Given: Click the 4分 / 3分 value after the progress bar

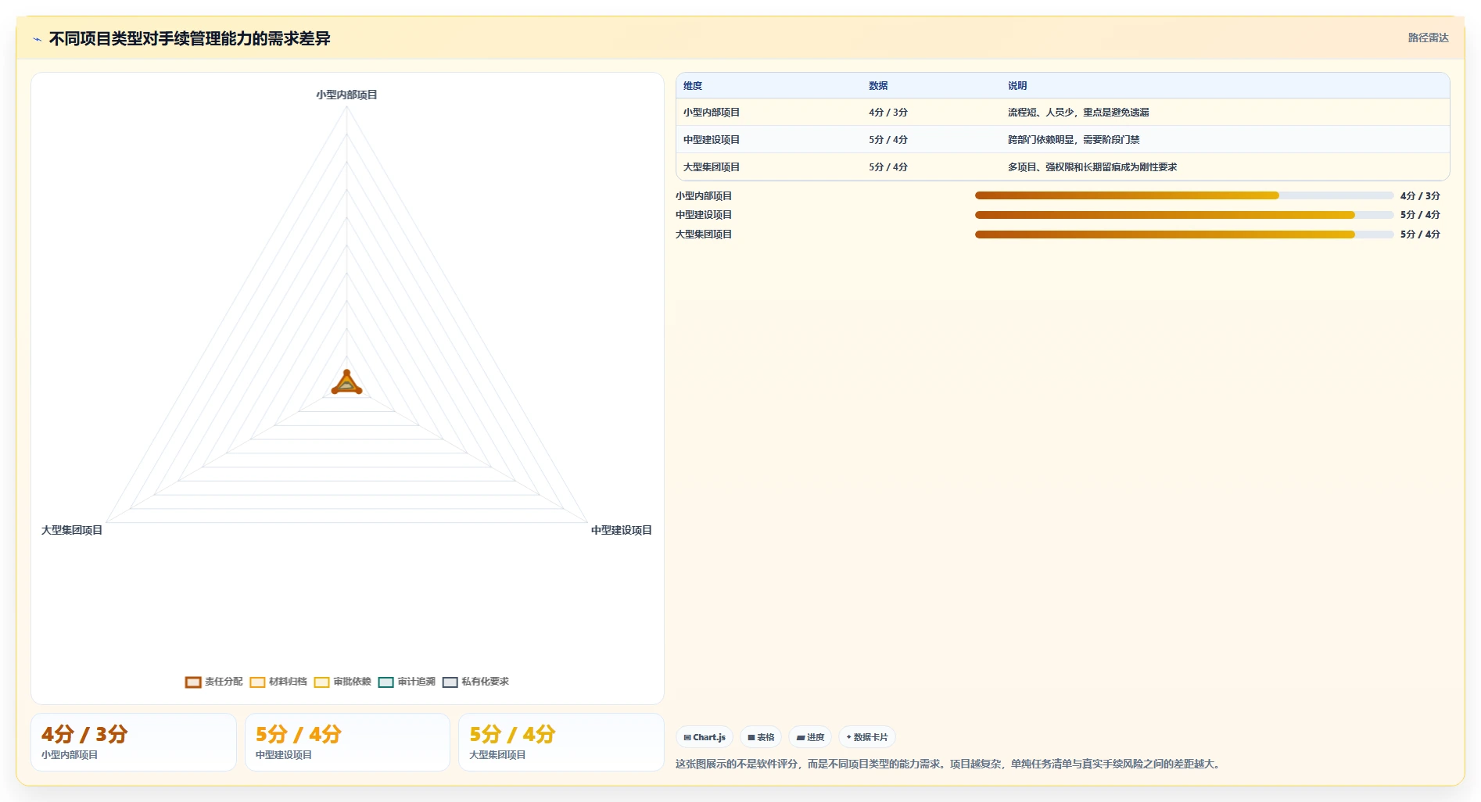Looking at the screenshot, I should [x=1420, y=196].
